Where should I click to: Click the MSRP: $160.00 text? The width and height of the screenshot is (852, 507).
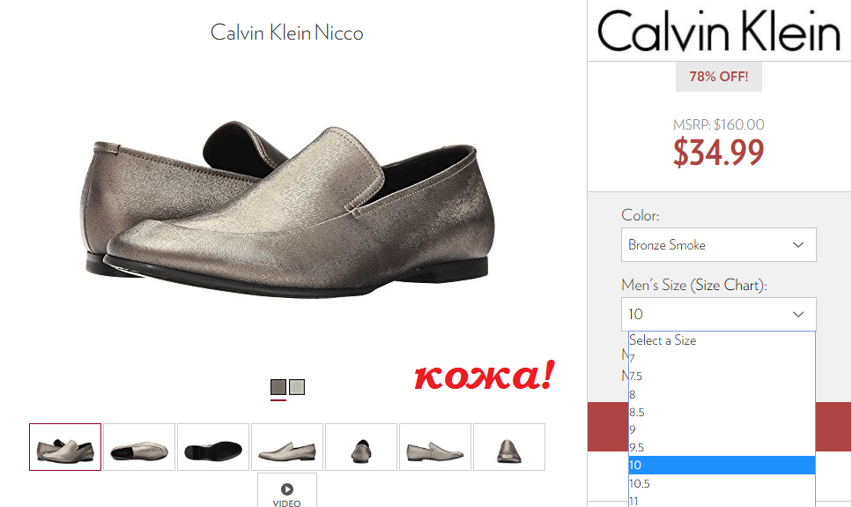click(718, 124)
